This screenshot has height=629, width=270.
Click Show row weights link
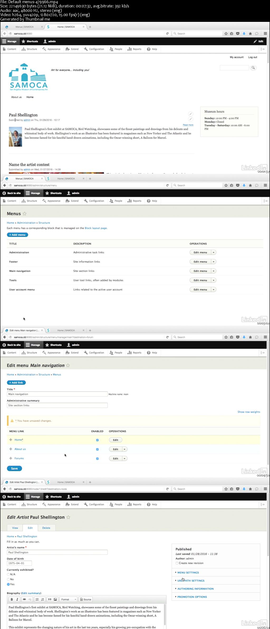249,412
